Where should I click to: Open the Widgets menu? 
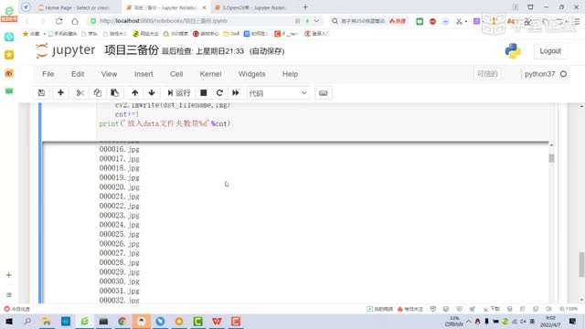pyautogui.click(x=252, y=74)
